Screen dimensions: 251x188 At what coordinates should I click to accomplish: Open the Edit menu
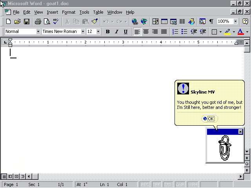coord(27,12)
